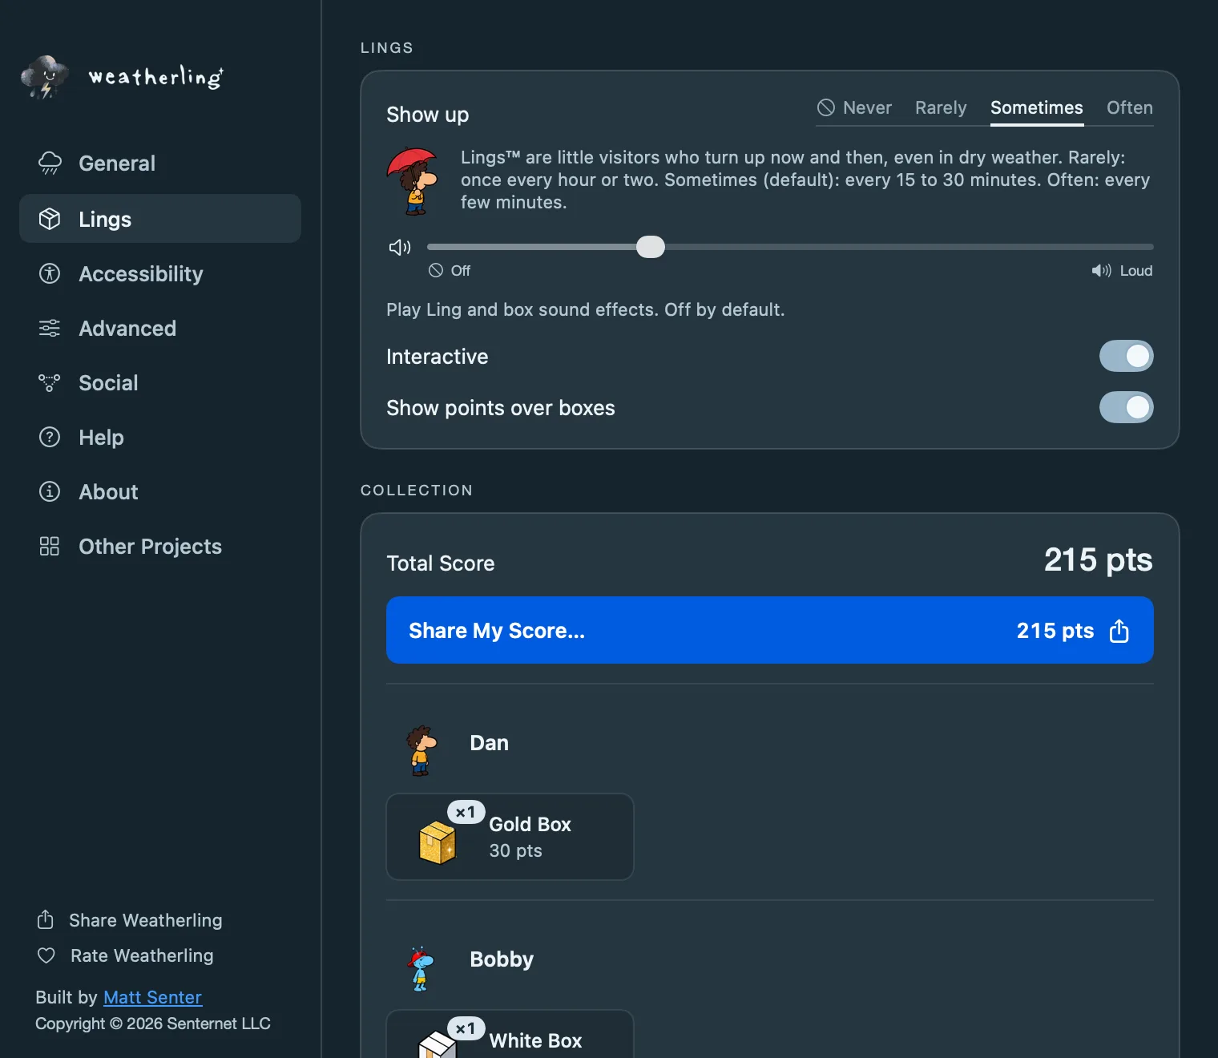This screenshot has width=1218, height=1058.
Task: Click the Accessibility person icon in the sidebar
Action: tap(50, 273)
